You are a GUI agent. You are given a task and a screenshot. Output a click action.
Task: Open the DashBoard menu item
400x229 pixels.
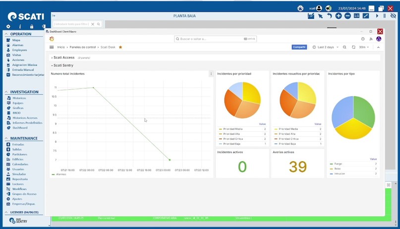tap(20, 128)
